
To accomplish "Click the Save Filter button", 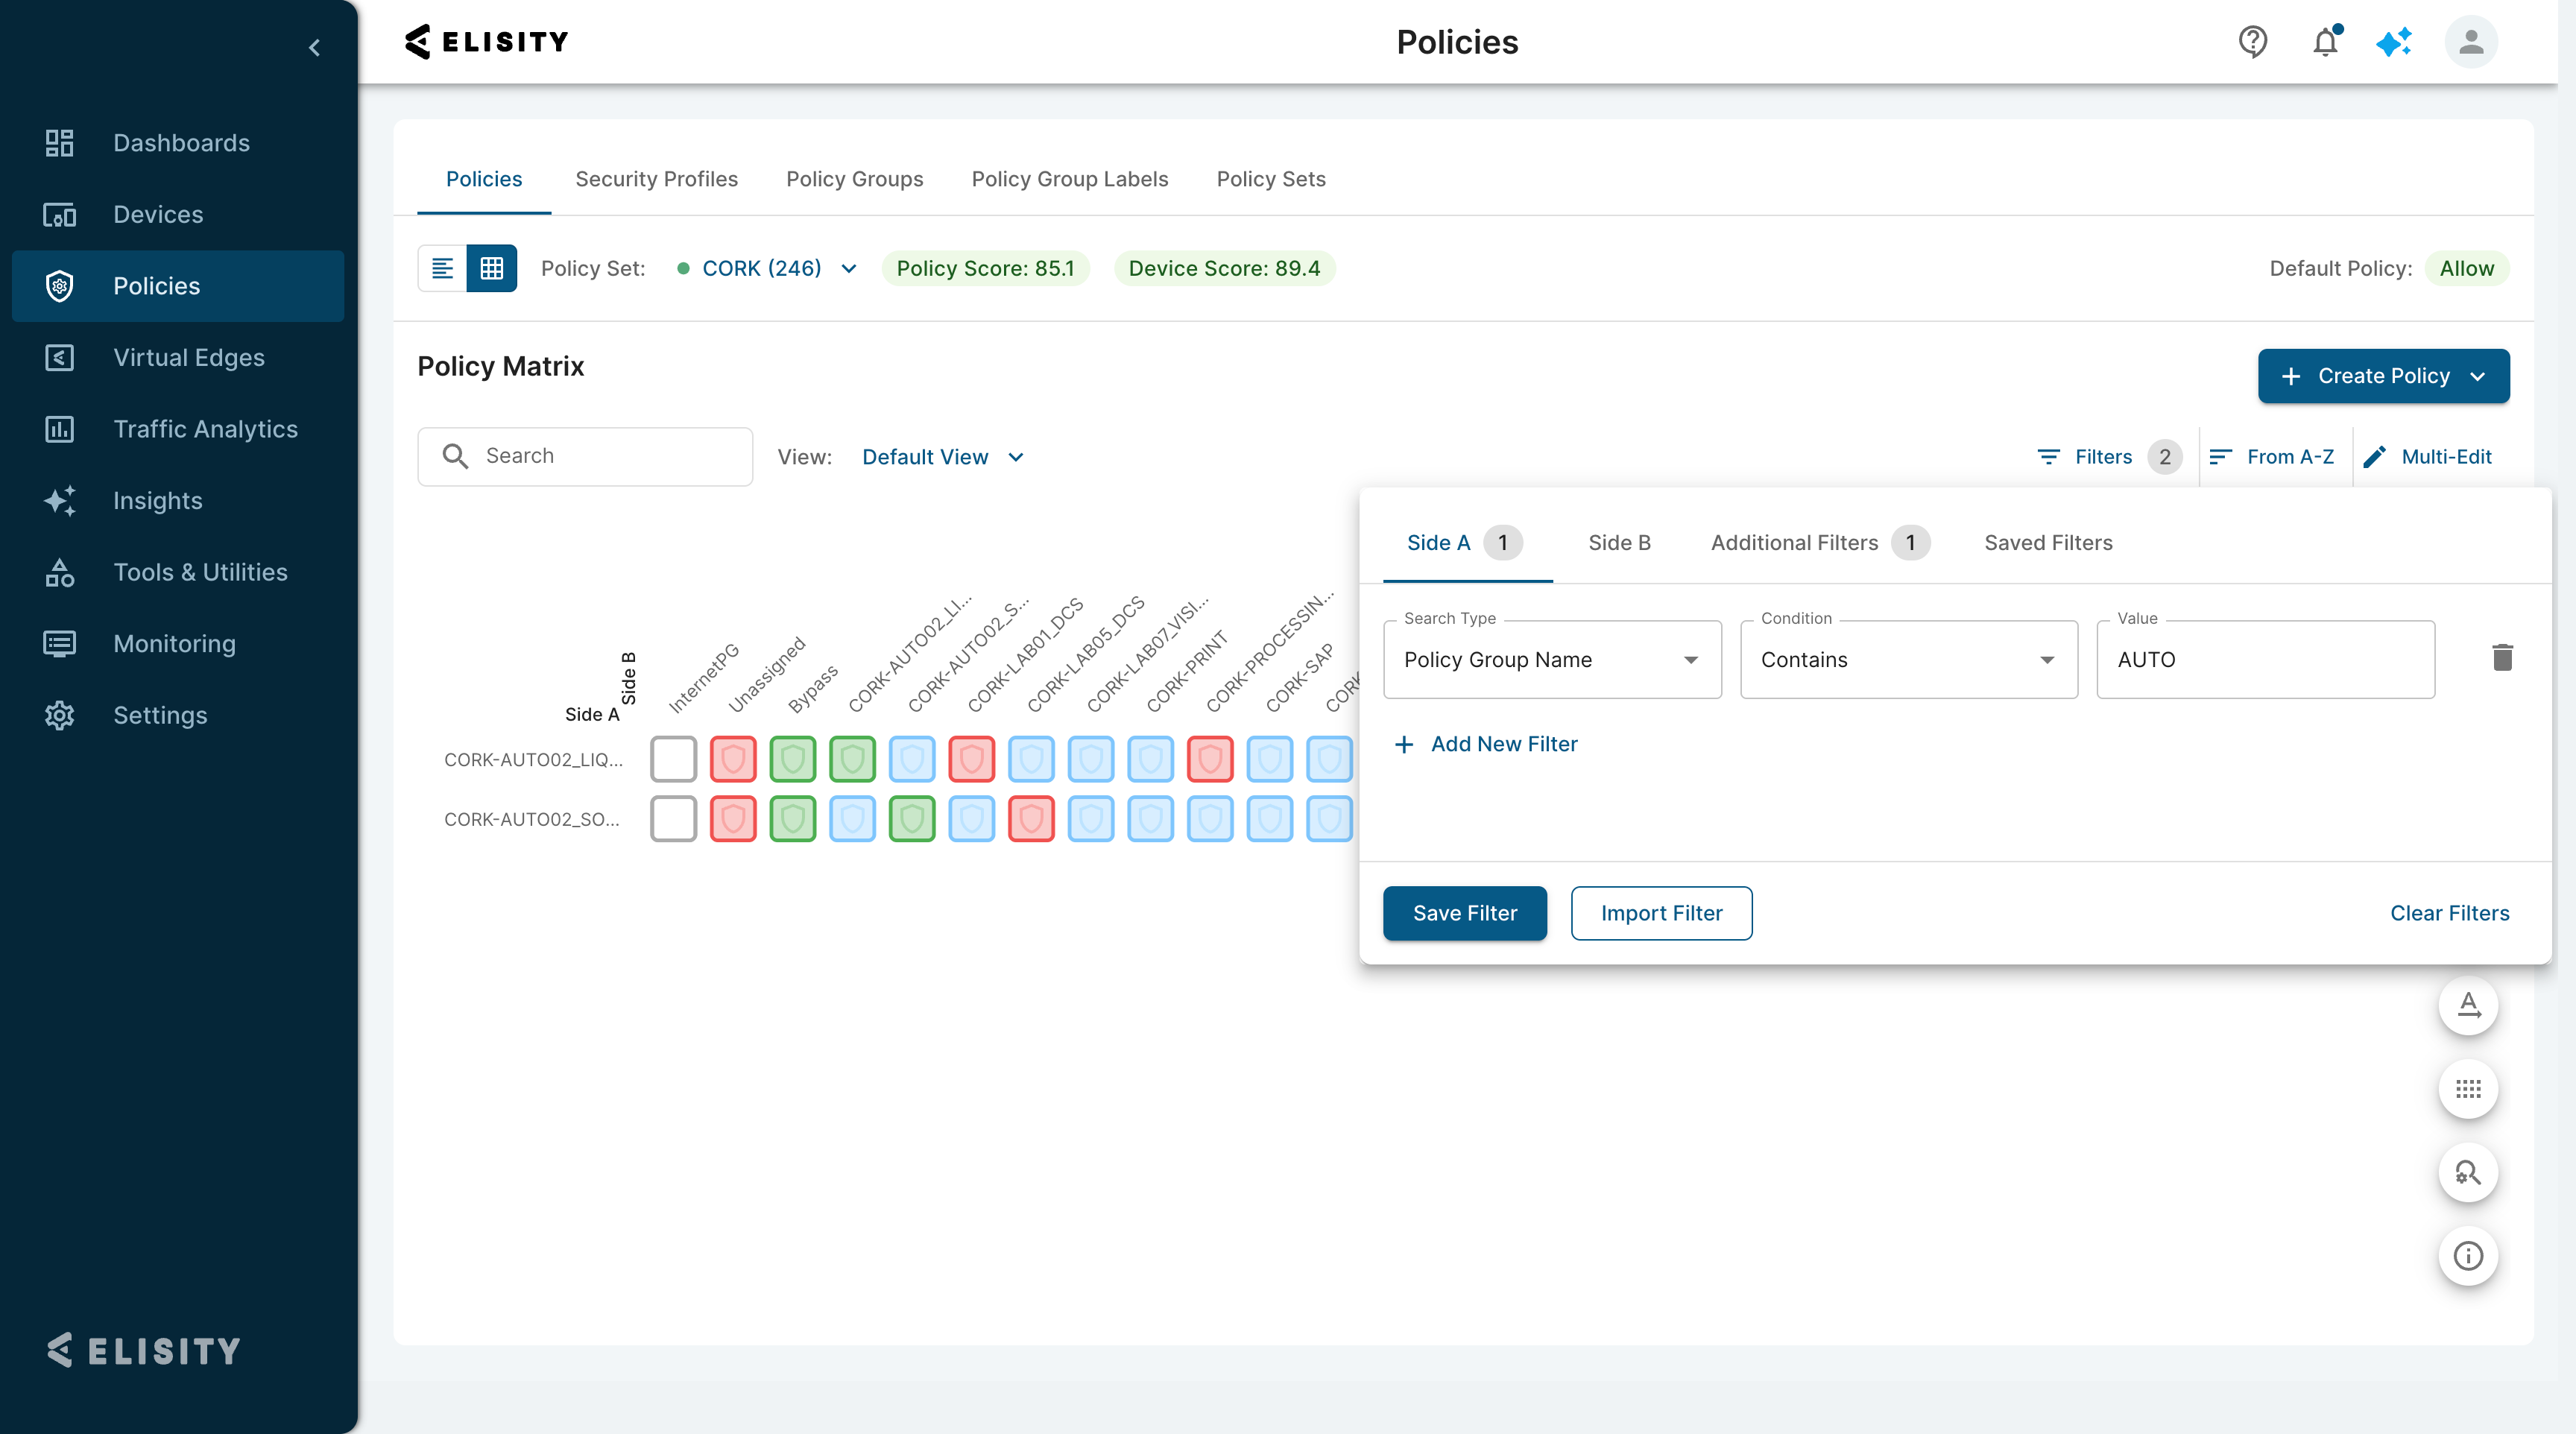I will coord(1465,913).
